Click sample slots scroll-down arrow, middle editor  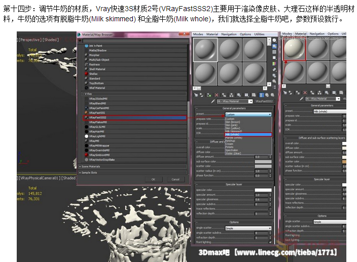pyautogui.click(x=269, y=84)
